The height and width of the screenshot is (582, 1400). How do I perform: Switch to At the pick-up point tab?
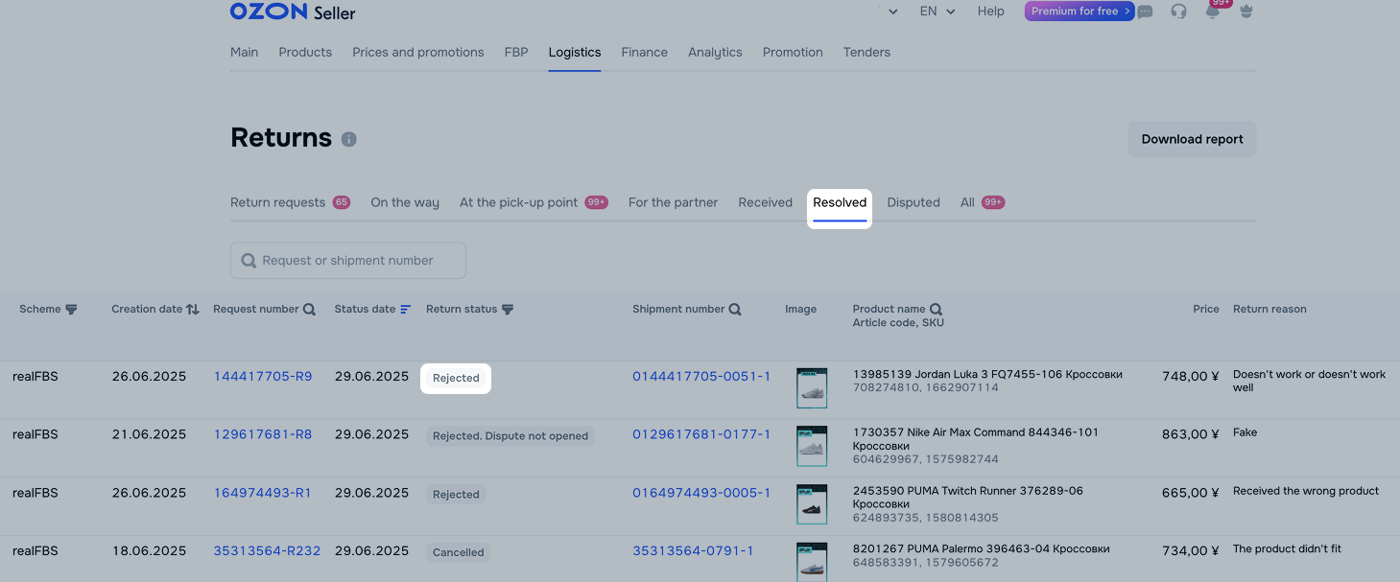coord(534,202)
